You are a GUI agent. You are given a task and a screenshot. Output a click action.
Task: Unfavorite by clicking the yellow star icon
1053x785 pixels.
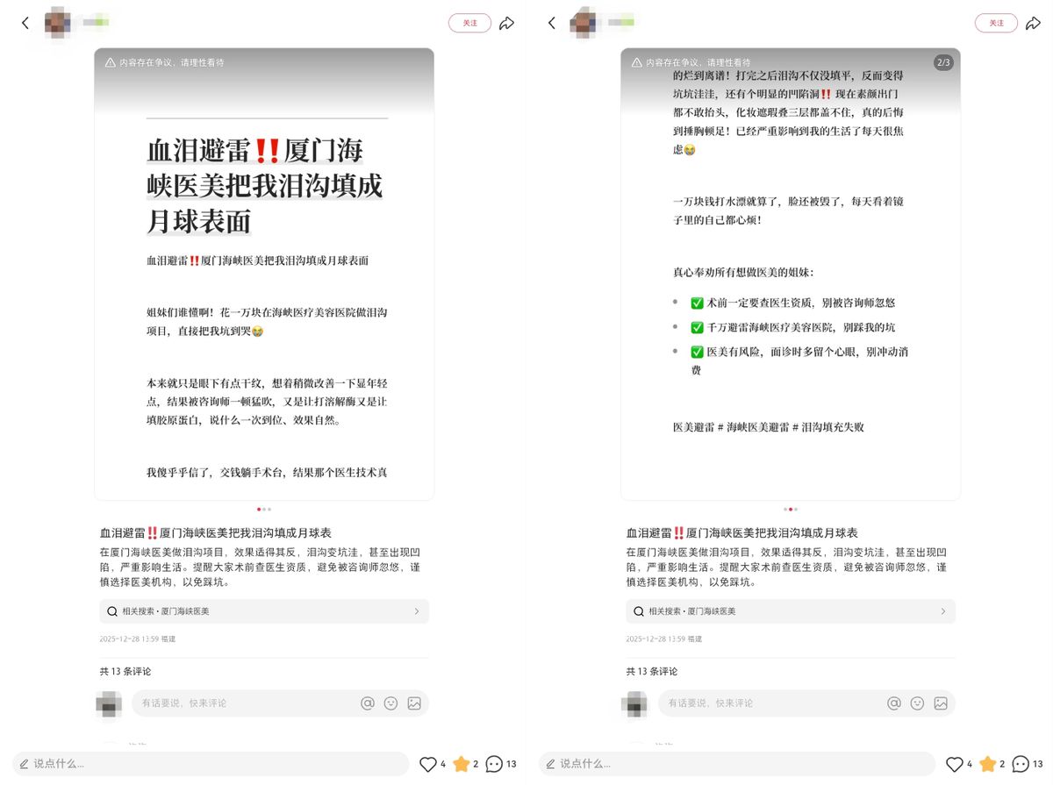[461, 763]
